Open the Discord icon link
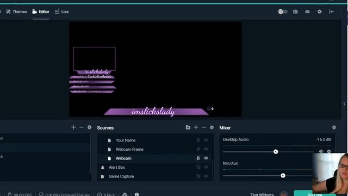Screen dimensions: 348x196 tap(307, 11)
